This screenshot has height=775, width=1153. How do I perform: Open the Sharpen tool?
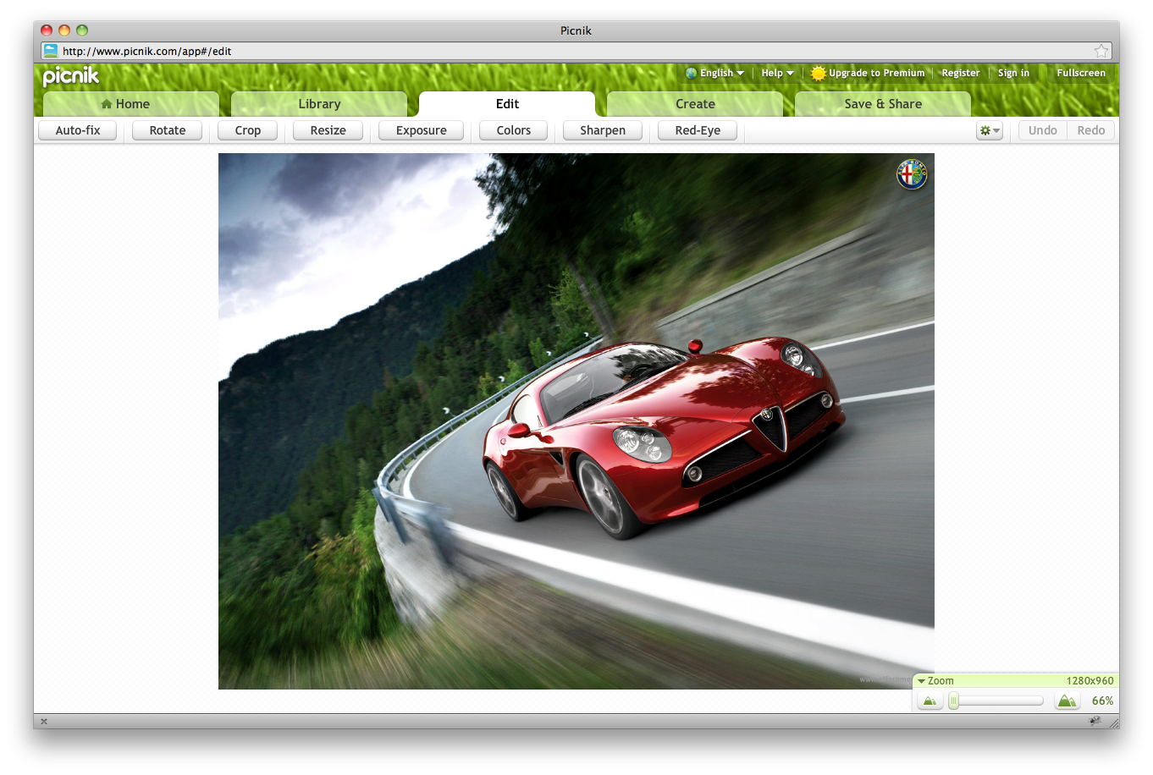pos(603,130)
